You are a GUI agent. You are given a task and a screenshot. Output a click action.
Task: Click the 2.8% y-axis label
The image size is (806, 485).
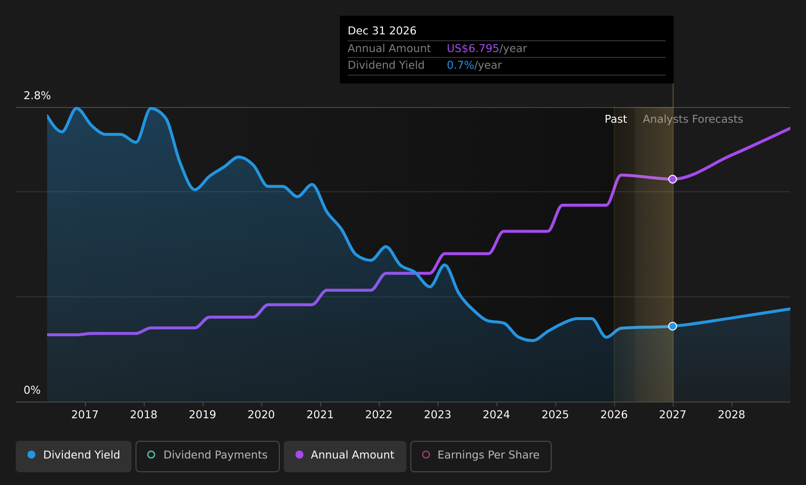[x=37, y=96]
